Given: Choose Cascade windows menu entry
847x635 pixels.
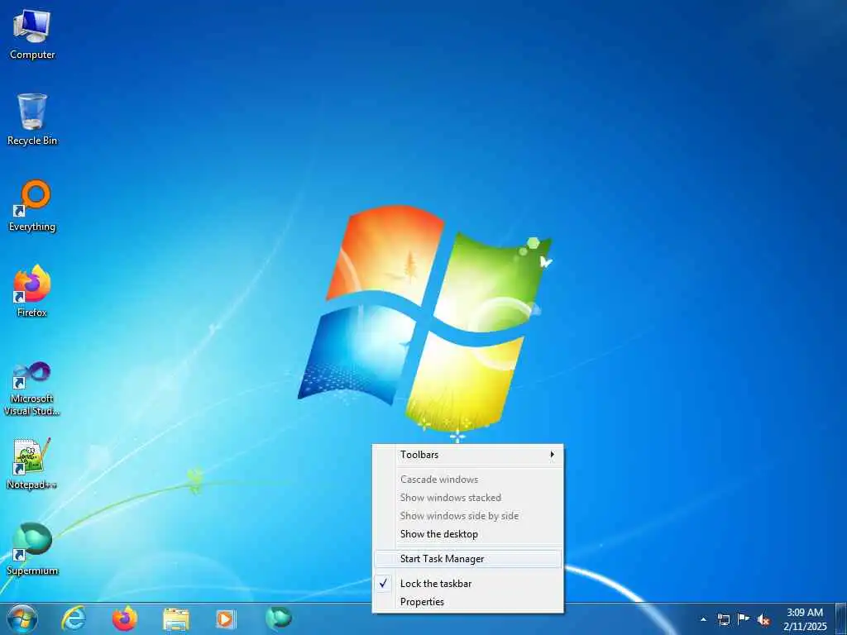Looking at the screenshot, I should [x=468, y=480].
